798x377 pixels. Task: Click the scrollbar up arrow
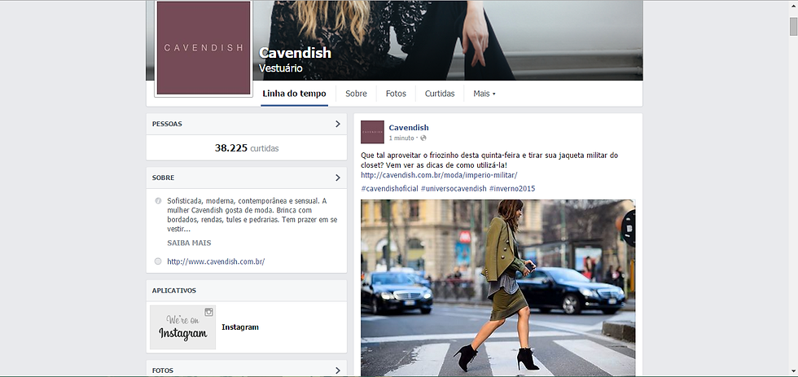[793, 7]
